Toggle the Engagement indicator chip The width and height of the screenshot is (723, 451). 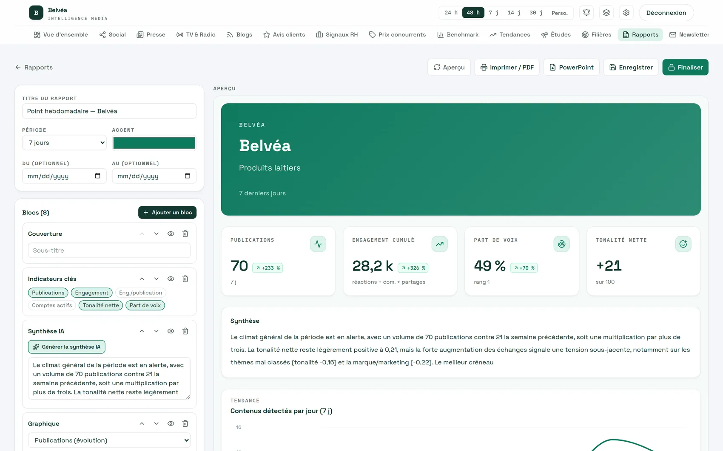coord(91,293)
